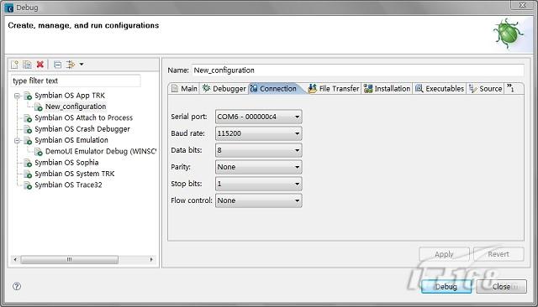
Task: Close the Debug dialog window
Action: pyautogui.click(x=522, y=5)
